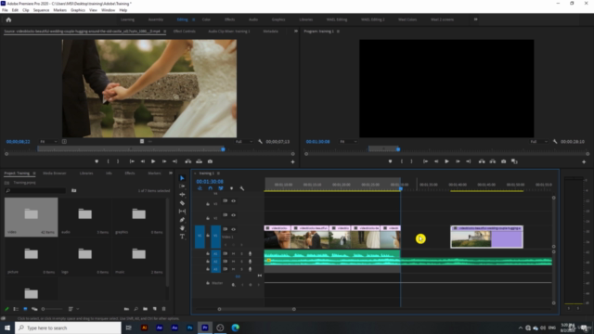Open Source monitor Full resolution dropdown
Screen dimensions: 594x334
point(243,142)
